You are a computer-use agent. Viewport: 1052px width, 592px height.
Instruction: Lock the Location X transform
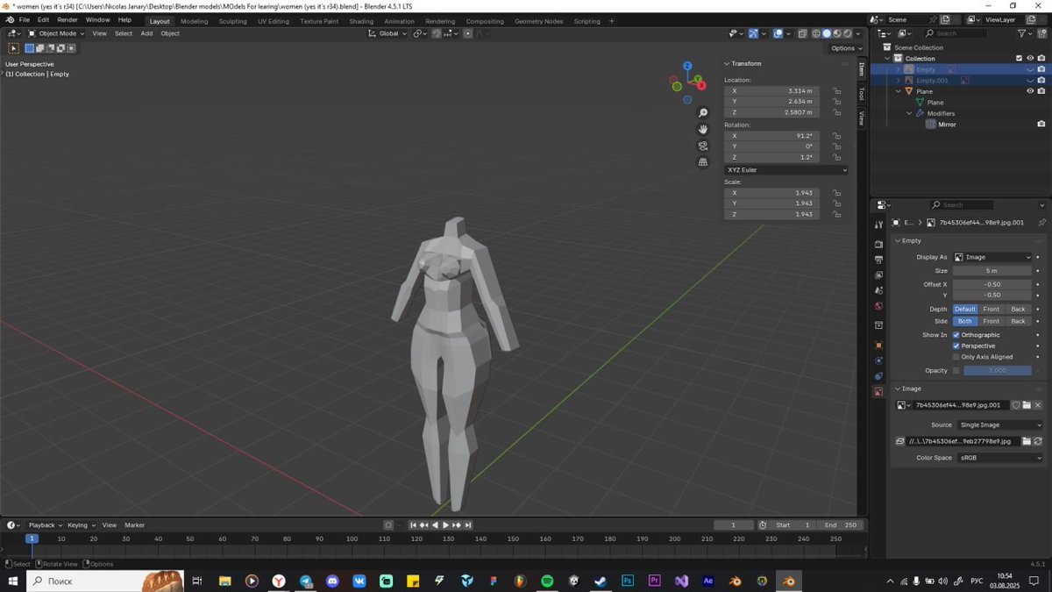pyautogui.click(x=837, y=90)
